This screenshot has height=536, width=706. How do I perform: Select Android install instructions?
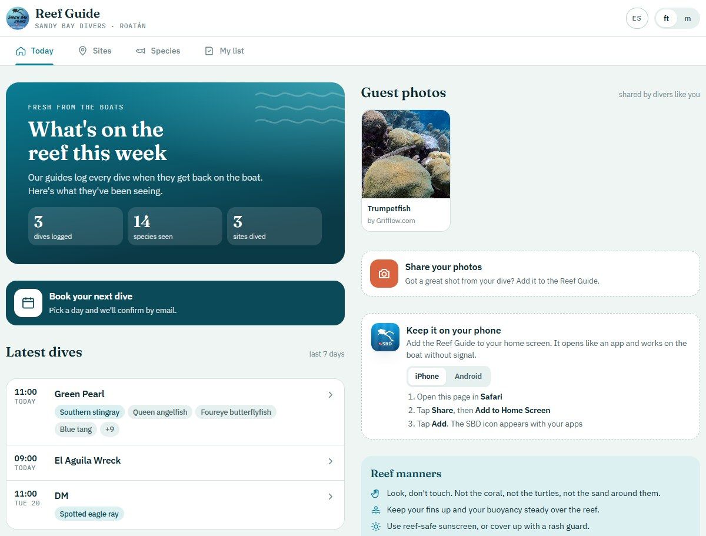(468, 377)
